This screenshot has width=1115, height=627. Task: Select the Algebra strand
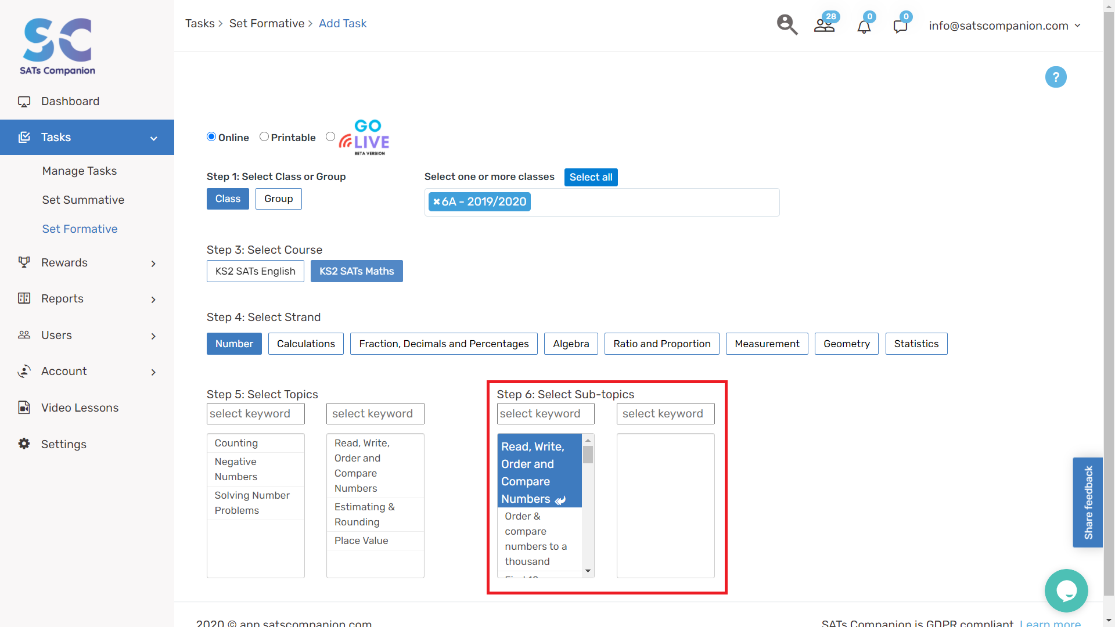click(571, 344)
